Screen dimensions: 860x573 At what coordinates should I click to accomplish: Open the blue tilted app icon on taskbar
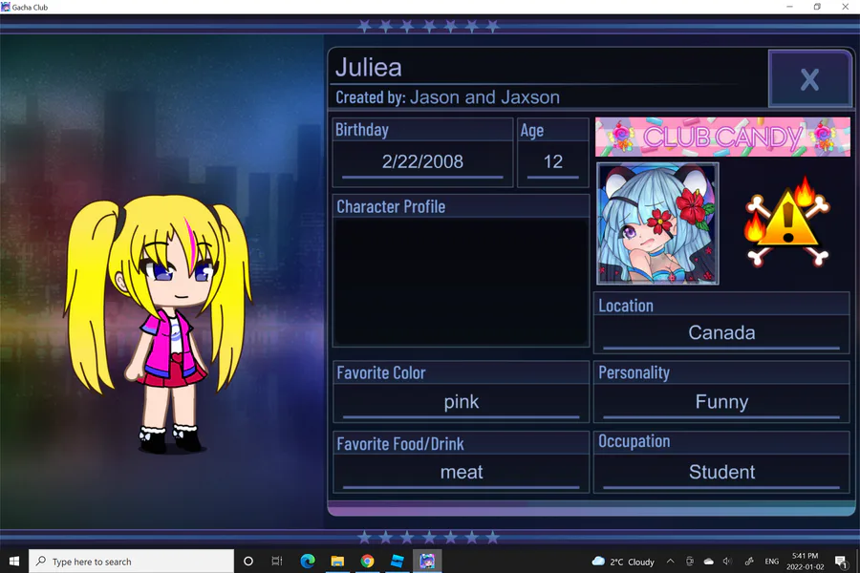pyautogui.click(x=398, y=561)
